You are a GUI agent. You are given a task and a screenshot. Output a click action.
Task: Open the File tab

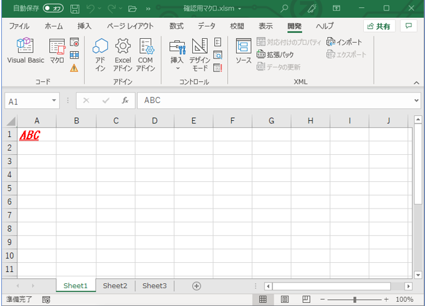pyautogui.click(x=19, y=26)
